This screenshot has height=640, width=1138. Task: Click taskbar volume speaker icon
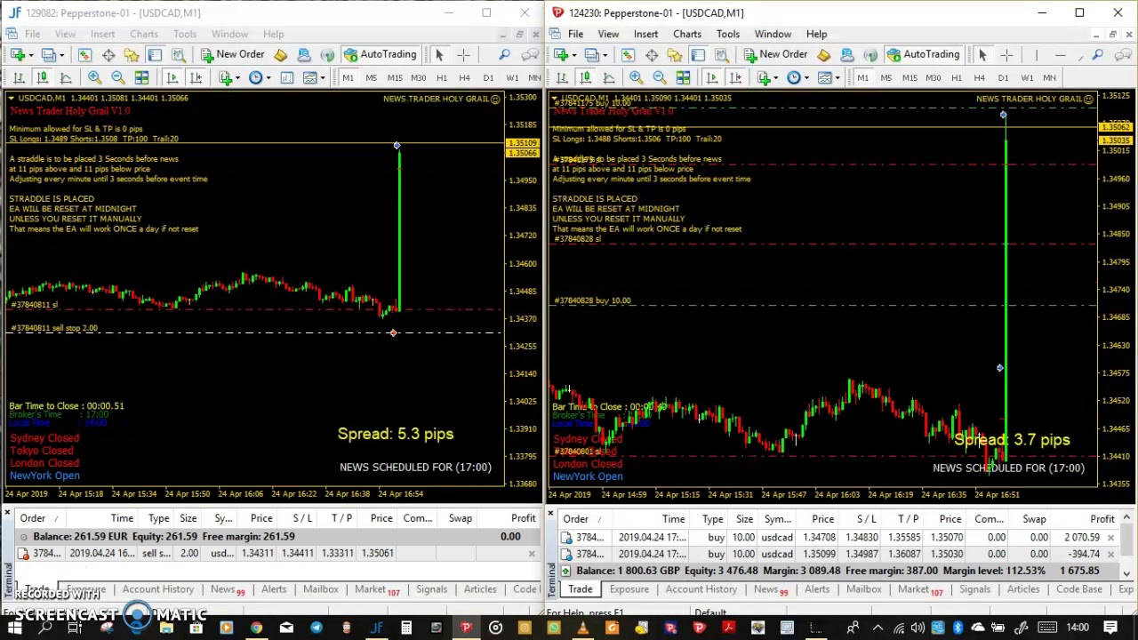coord(917,628)
